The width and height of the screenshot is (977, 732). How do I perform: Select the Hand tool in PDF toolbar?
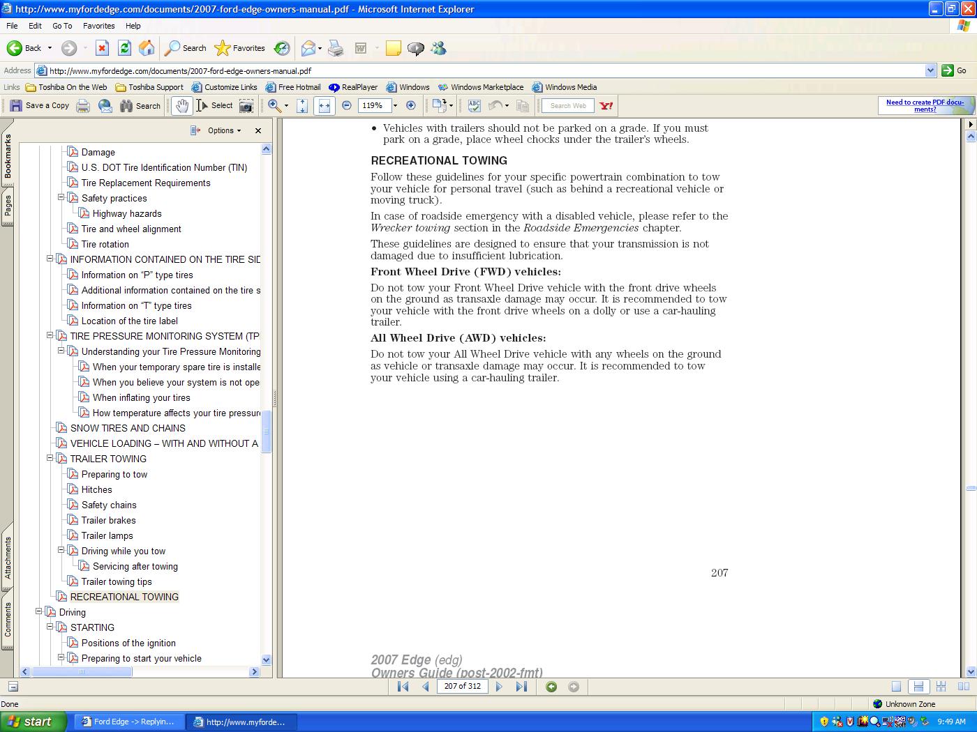(182, 106)
